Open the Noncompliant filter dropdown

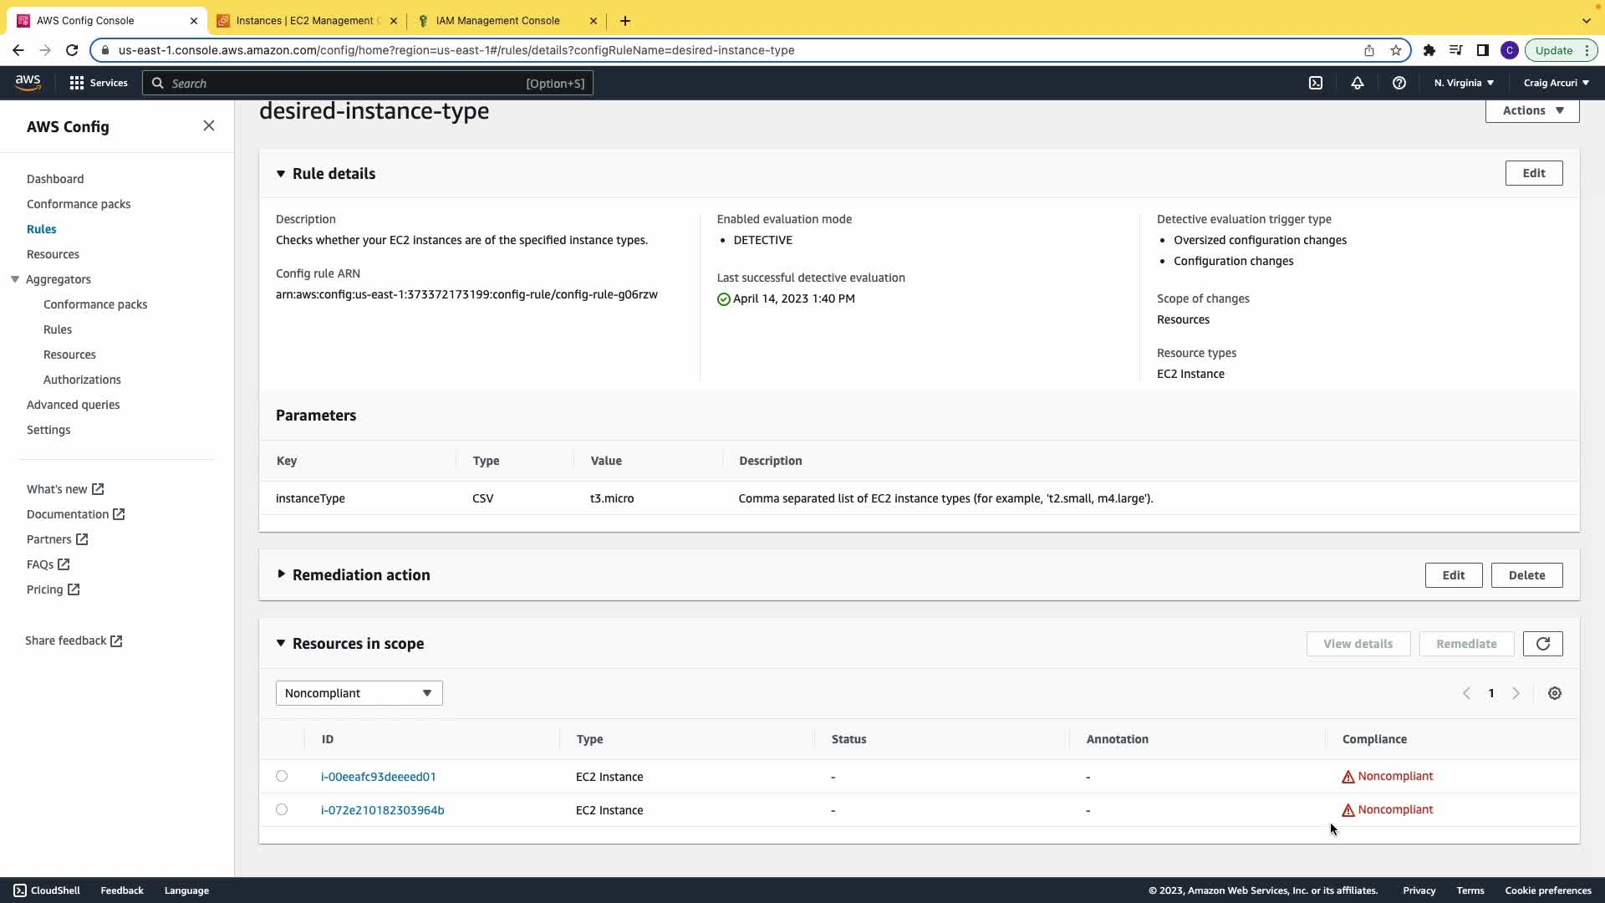tap(359, 693)
